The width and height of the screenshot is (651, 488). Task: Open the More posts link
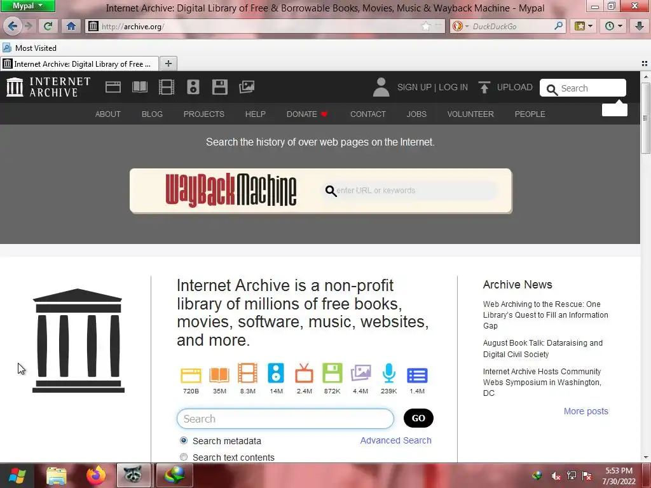(x=586, y=411)
